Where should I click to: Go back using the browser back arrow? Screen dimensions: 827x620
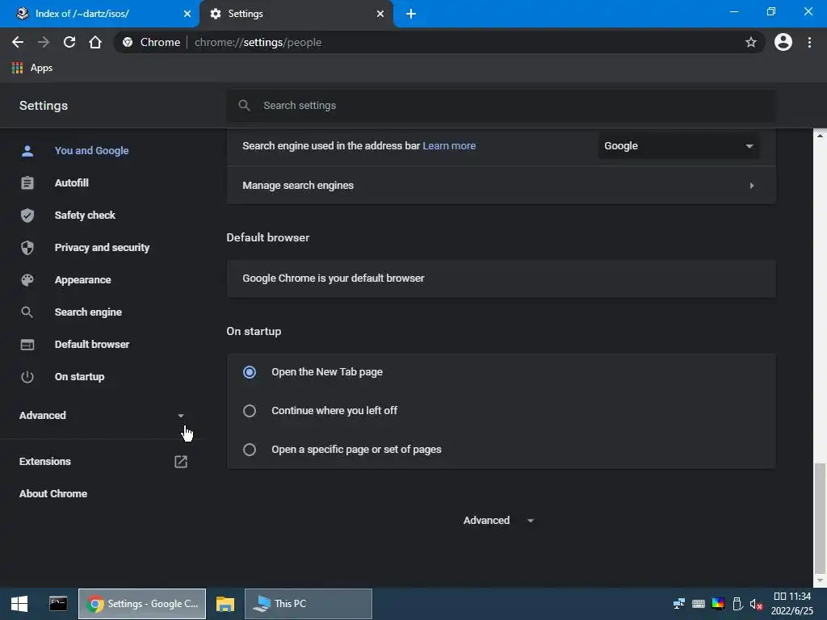18,42
